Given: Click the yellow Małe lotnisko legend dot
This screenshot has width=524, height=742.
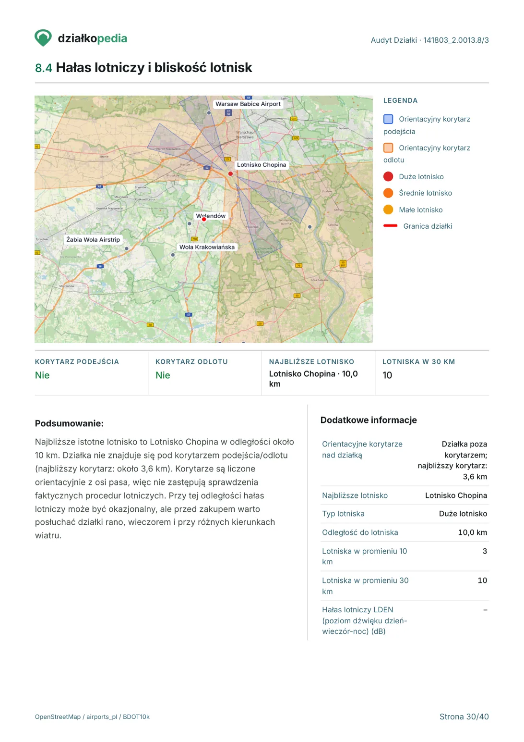Looking at the screenshot, I should [x=388, y=210].
